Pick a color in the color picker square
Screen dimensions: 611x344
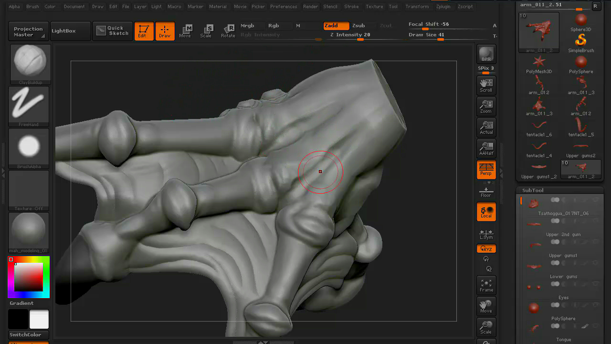click(28, 277)
